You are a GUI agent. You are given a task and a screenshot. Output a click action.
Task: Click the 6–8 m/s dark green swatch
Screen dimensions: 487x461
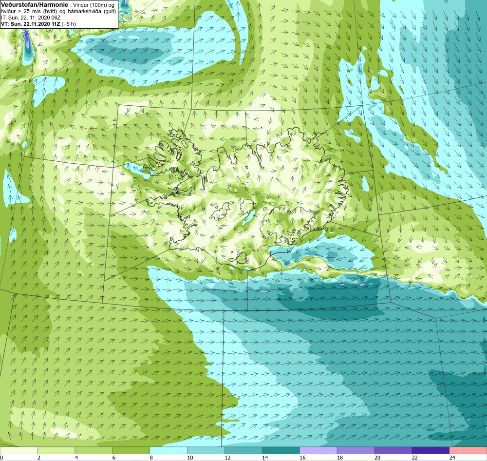tap(131, 450)
